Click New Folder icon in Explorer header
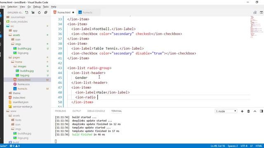 (x=33, y=12)
